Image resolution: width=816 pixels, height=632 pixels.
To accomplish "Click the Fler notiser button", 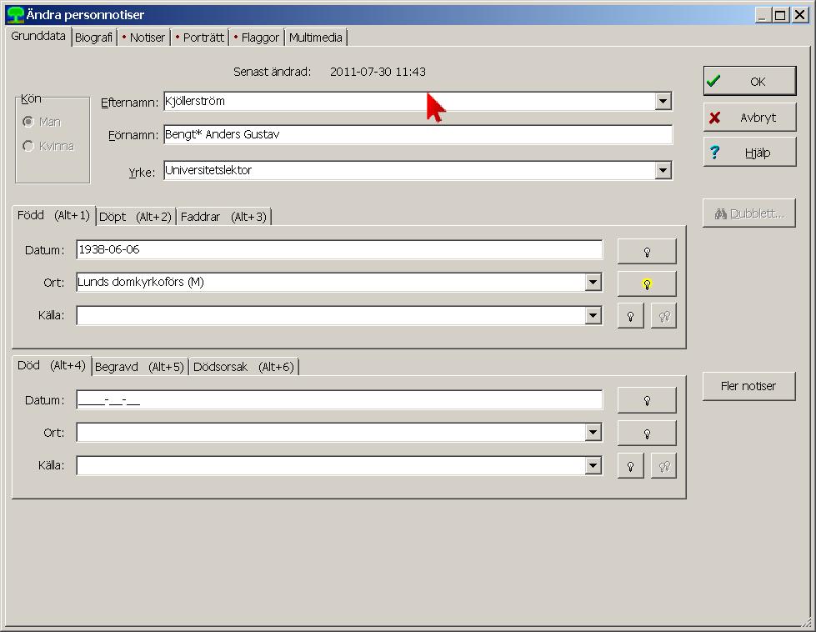I will (x=748, y=386).
